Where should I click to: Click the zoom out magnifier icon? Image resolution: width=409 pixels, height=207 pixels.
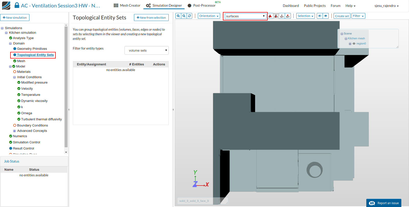[x=184, y=16]
